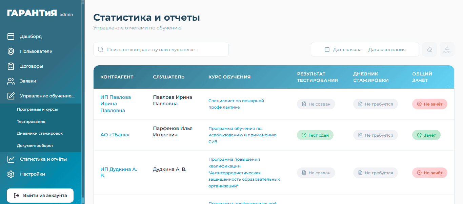This screenshot has width=463, height=204.
Task: Open contractor ИП Павлова Ирина Павловна
Action: pyautogui.click(x=116, y=104)
